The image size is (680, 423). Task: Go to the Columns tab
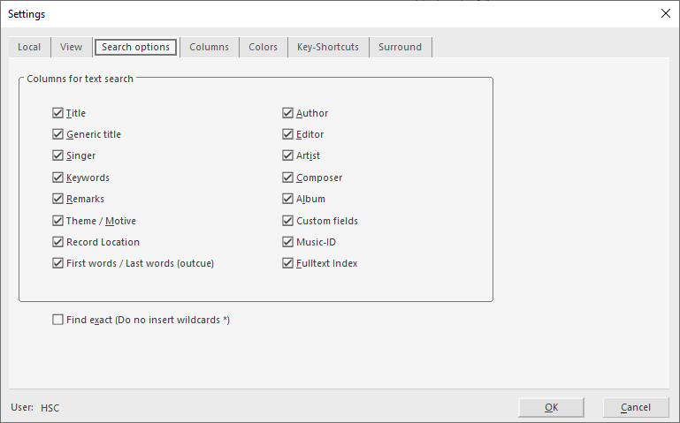[209, 48]
